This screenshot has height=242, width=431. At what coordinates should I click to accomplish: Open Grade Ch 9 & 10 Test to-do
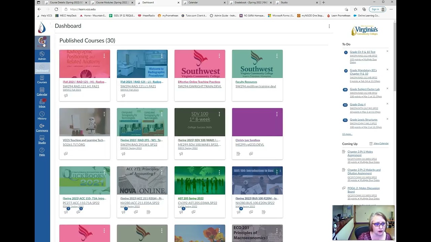pos(362,52)
